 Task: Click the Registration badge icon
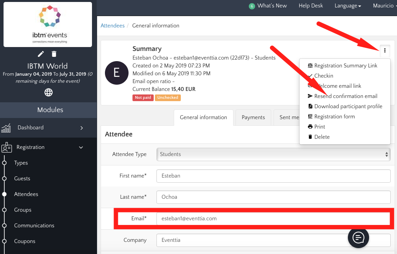[x=6, y=147]
